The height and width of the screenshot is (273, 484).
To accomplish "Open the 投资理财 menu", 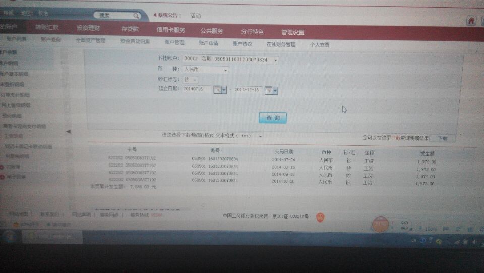I will tap(88, 28).
